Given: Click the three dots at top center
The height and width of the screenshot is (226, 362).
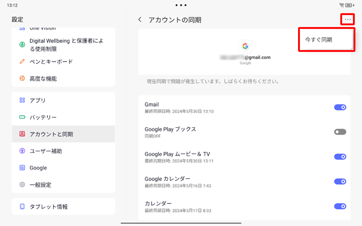Looking at the screenshot, I should click(x=181, y=5).
